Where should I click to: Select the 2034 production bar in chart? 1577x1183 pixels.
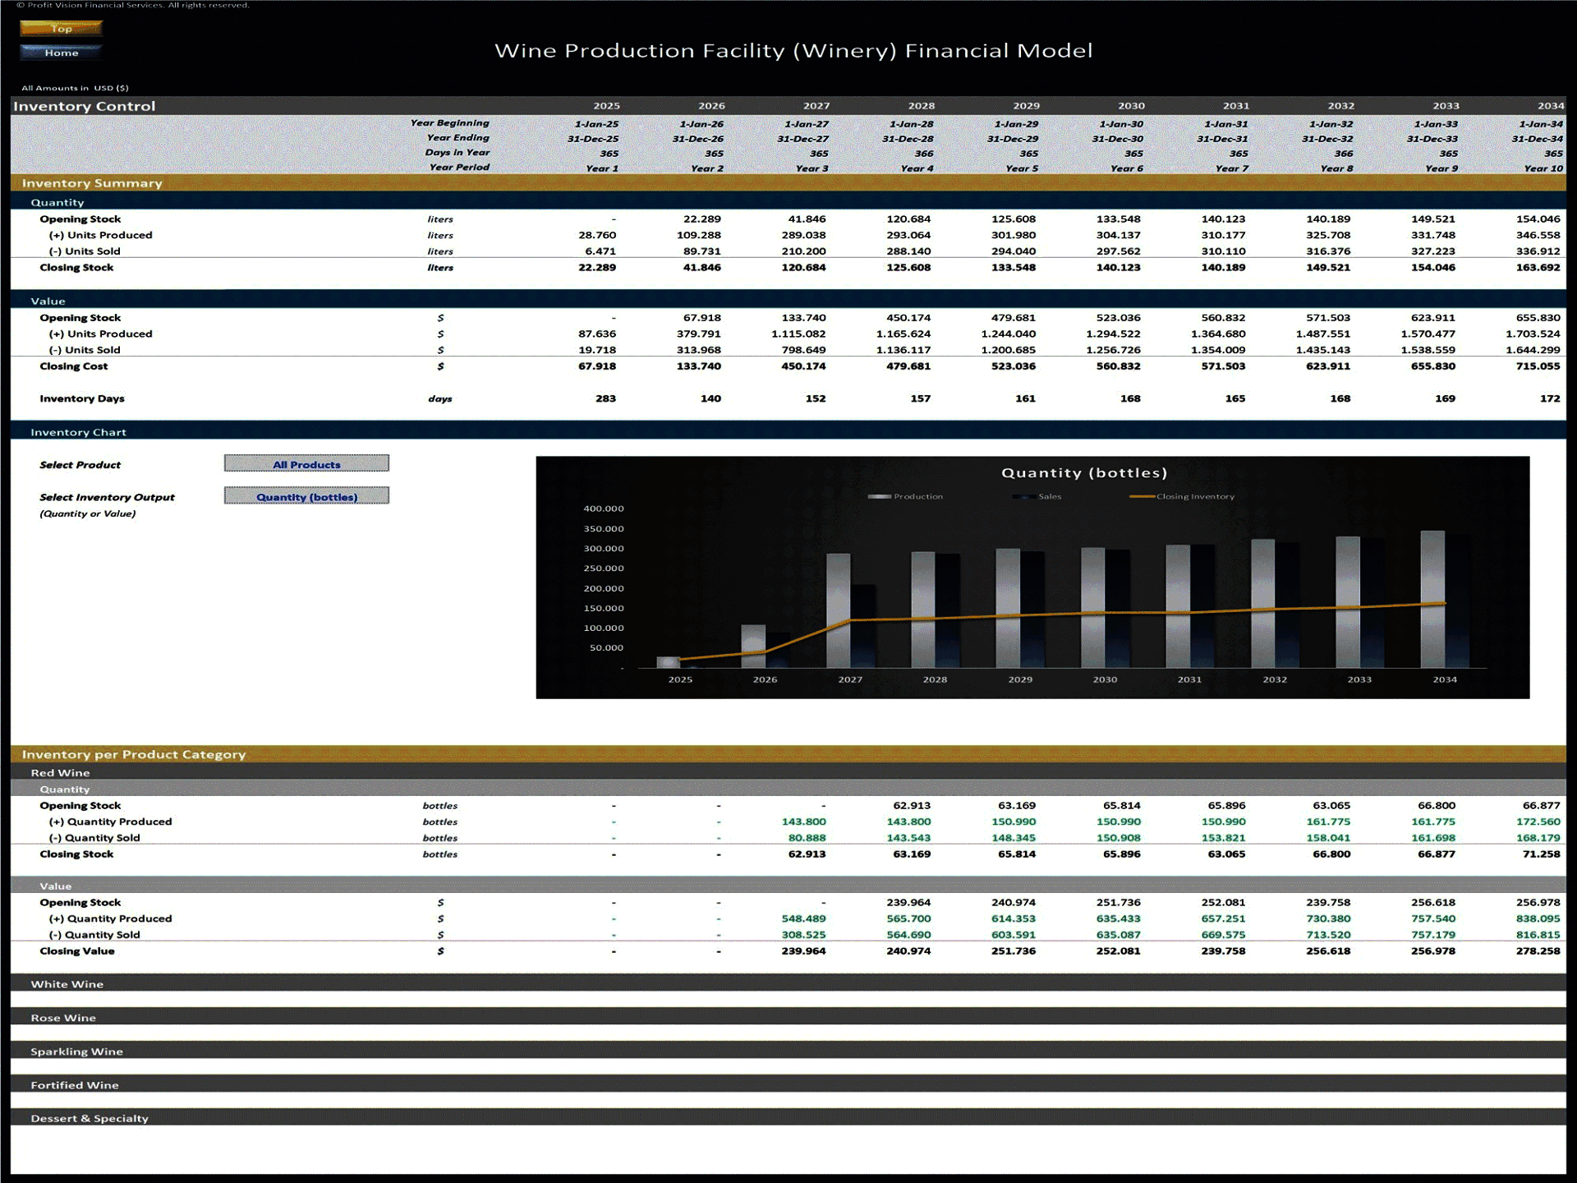[x=1432, y=599]
